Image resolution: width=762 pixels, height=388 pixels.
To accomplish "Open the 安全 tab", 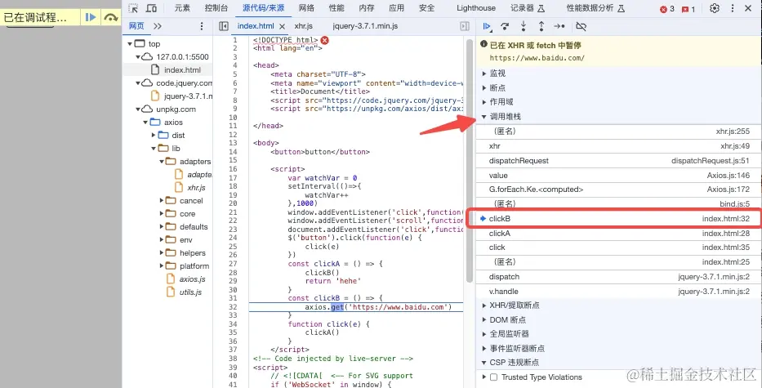I will coord(426,8).
